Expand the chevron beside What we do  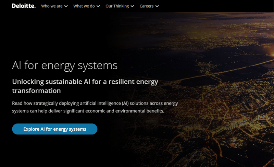click(98, 6)
